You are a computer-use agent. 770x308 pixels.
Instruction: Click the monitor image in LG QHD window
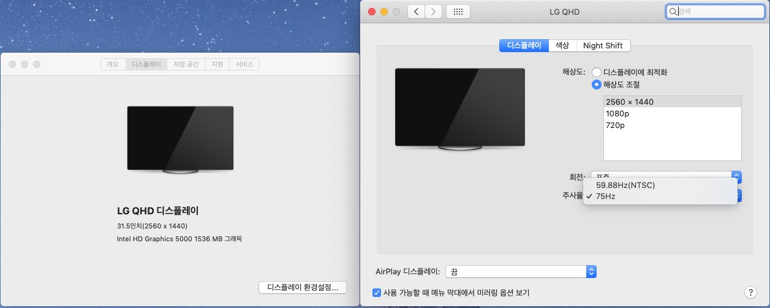[x=460, y=108]
